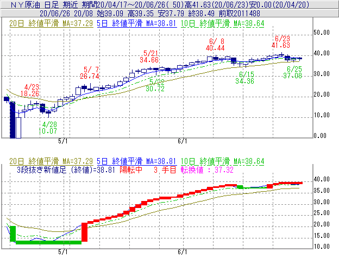Click the 終38.49 closing price in header
Screen dimensions: 339x258
[x=201, y=14]
